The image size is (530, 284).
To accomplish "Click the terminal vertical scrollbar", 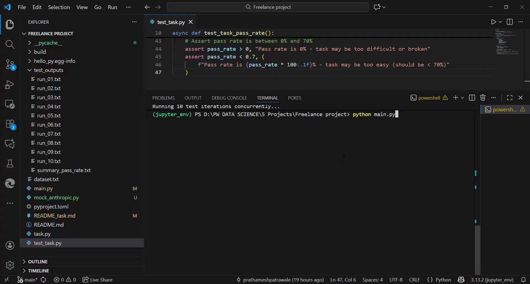I will pyautogui.click(x=477, y=248).
